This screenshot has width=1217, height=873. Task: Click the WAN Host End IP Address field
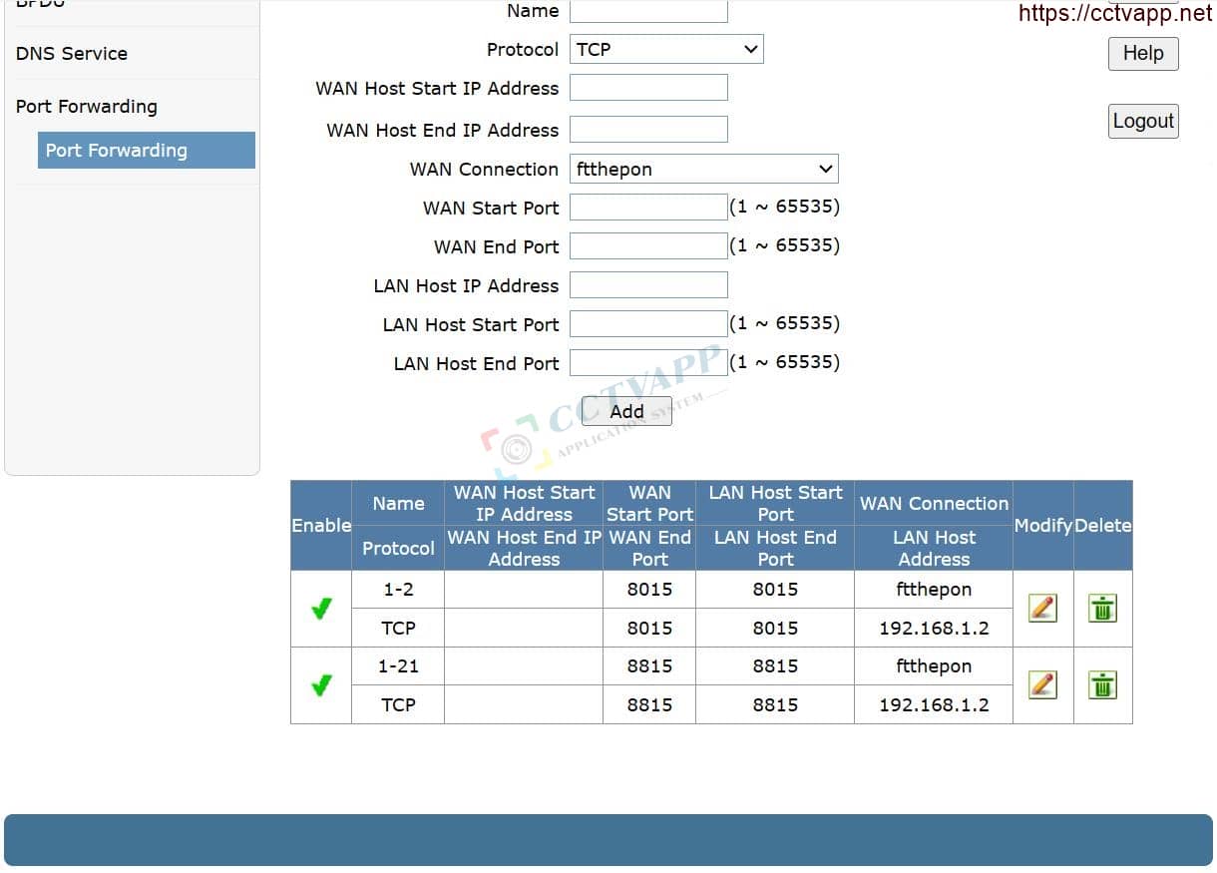point(648,130)
